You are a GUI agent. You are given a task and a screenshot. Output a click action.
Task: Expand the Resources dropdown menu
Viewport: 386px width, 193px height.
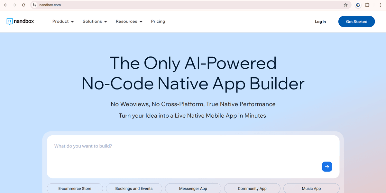pos(129,21)
